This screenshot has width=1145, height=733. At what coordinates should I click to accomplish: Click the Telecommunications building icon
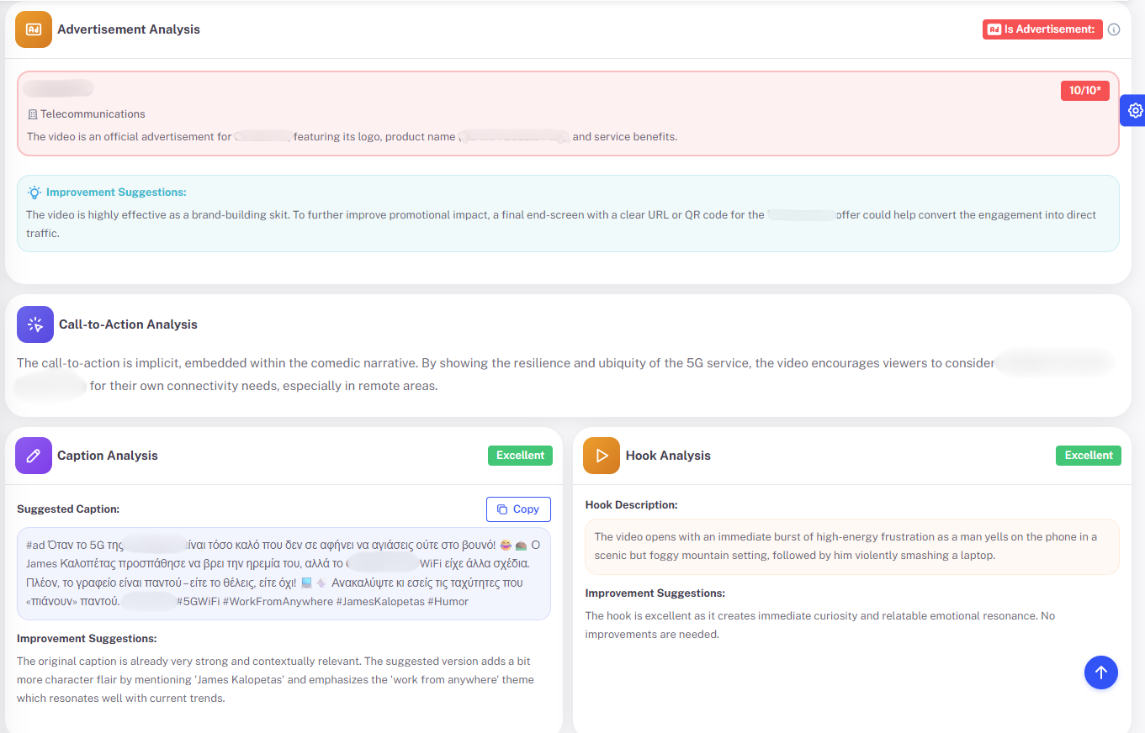32,114
